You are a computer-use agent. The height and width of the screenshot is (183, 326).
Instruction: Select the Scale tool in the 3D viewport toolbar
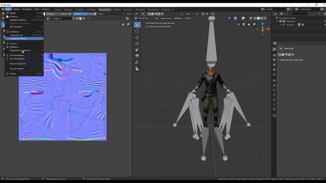137,50
